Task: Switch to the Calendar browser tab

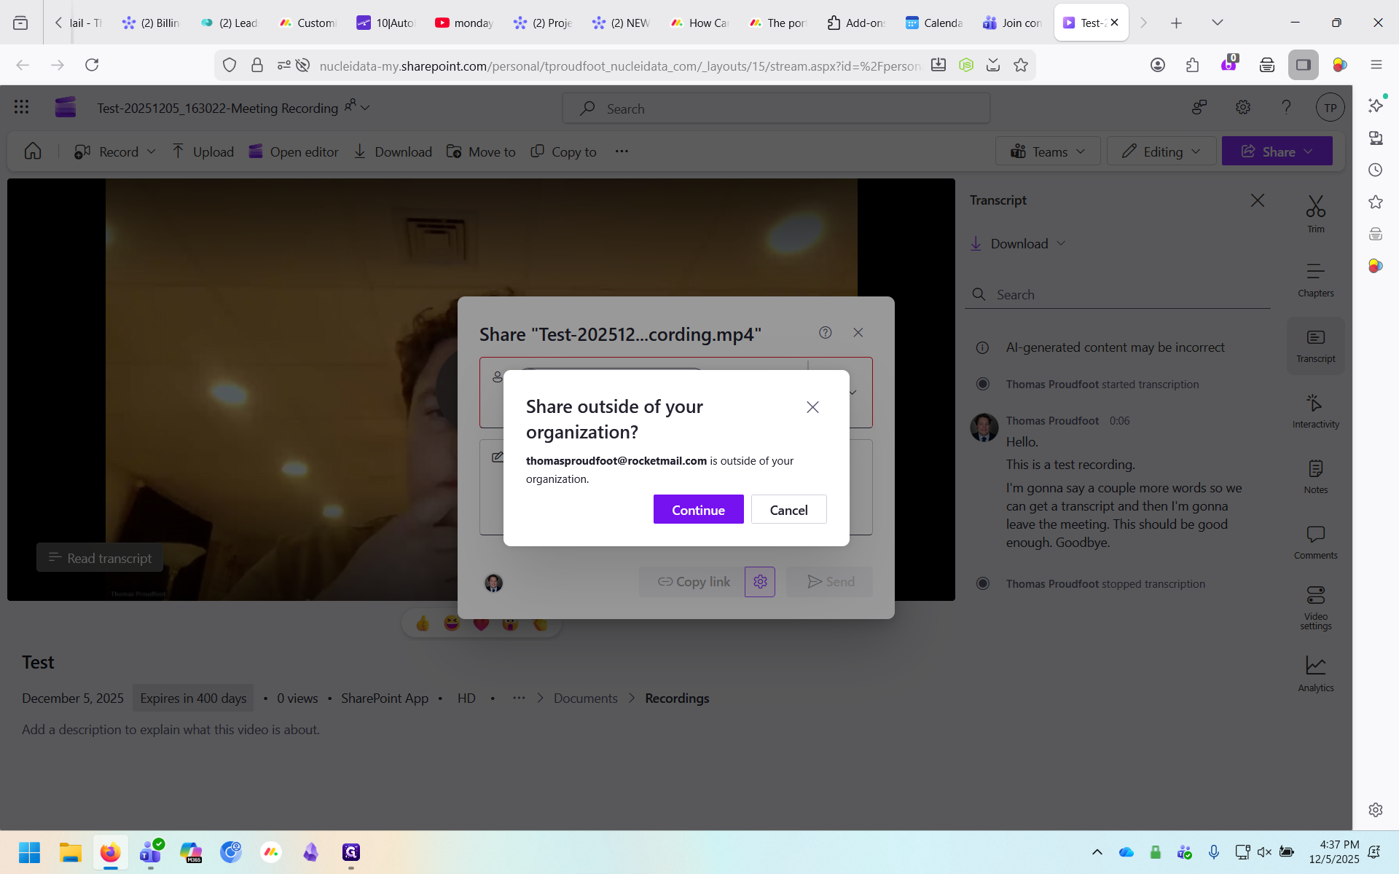Action: click(934, 23)
